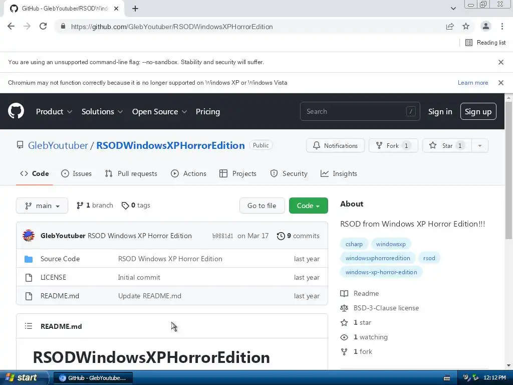This screenshot has height=385, width=513.
Task: Open a new browser tab with the plus icon
Action: click(135, 9)
